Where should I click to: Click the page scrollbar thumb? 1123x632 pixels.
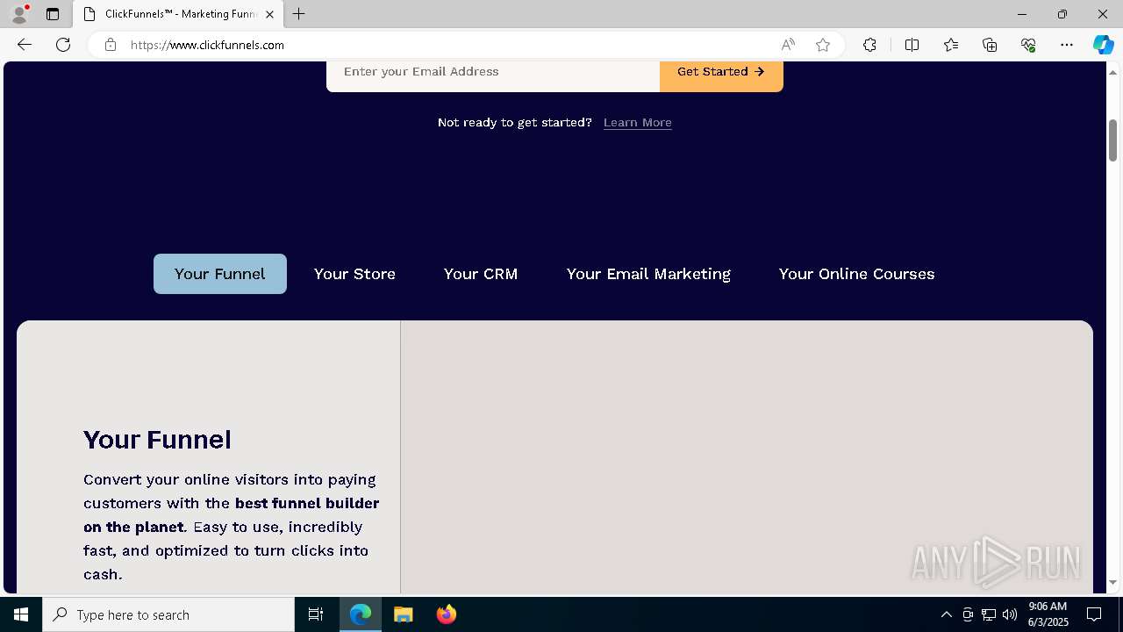coord(1112,140)
